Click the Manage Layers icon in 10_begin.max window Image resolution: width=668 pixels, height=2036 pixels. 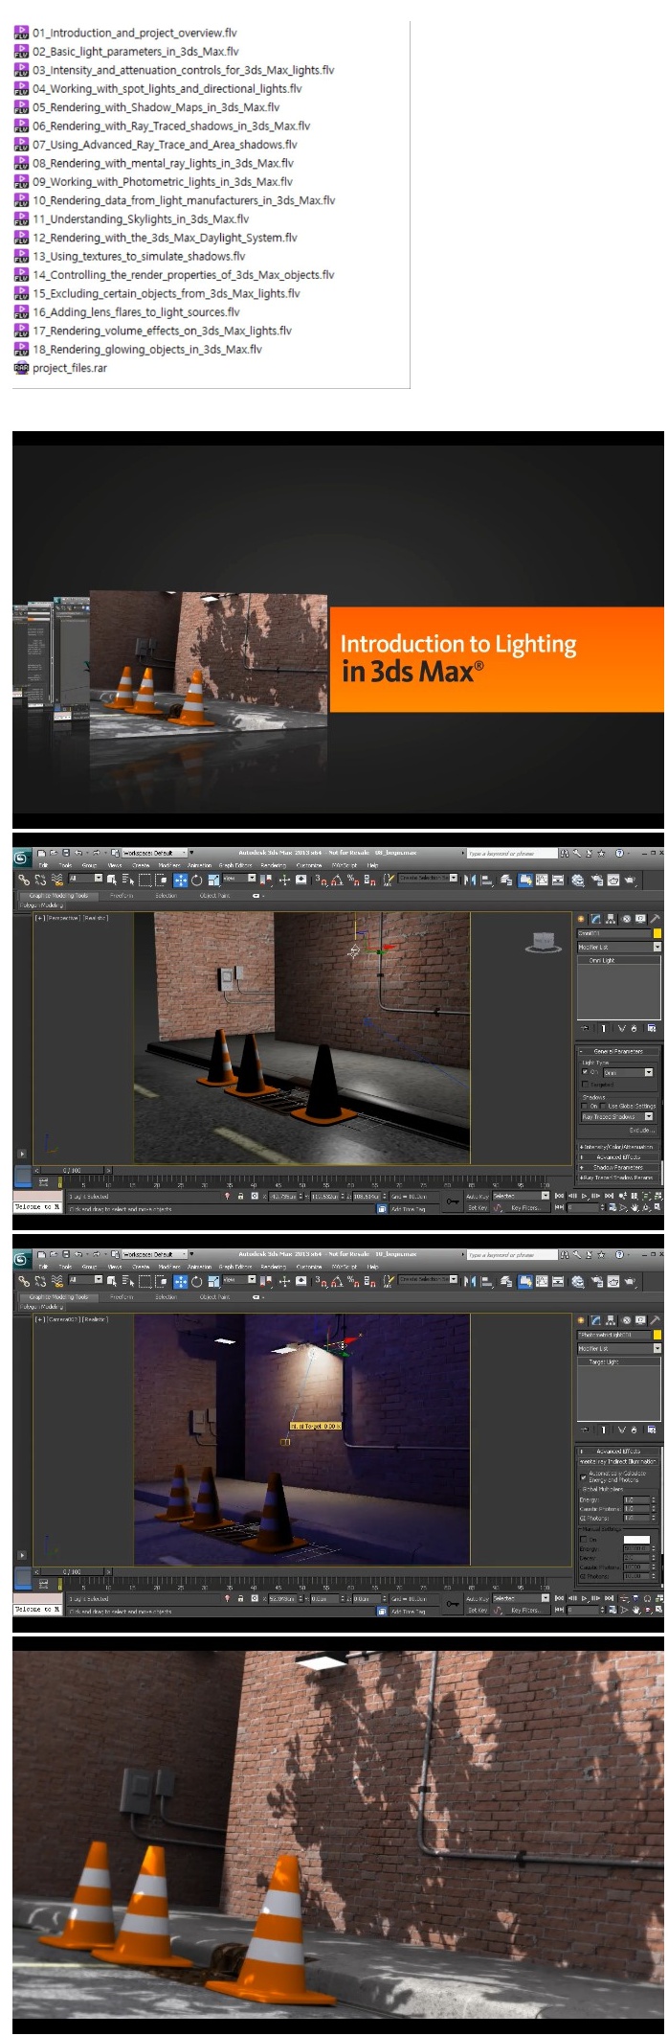click(x=507, y=1280)
